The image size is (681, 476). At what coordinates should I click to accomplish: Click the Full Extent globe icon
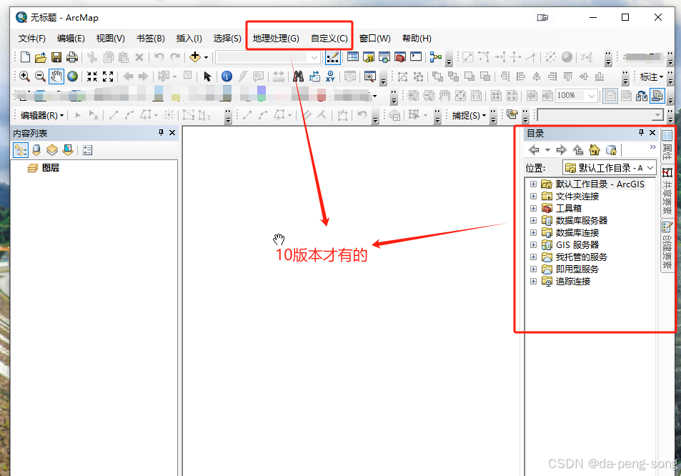tap(72, 76)
